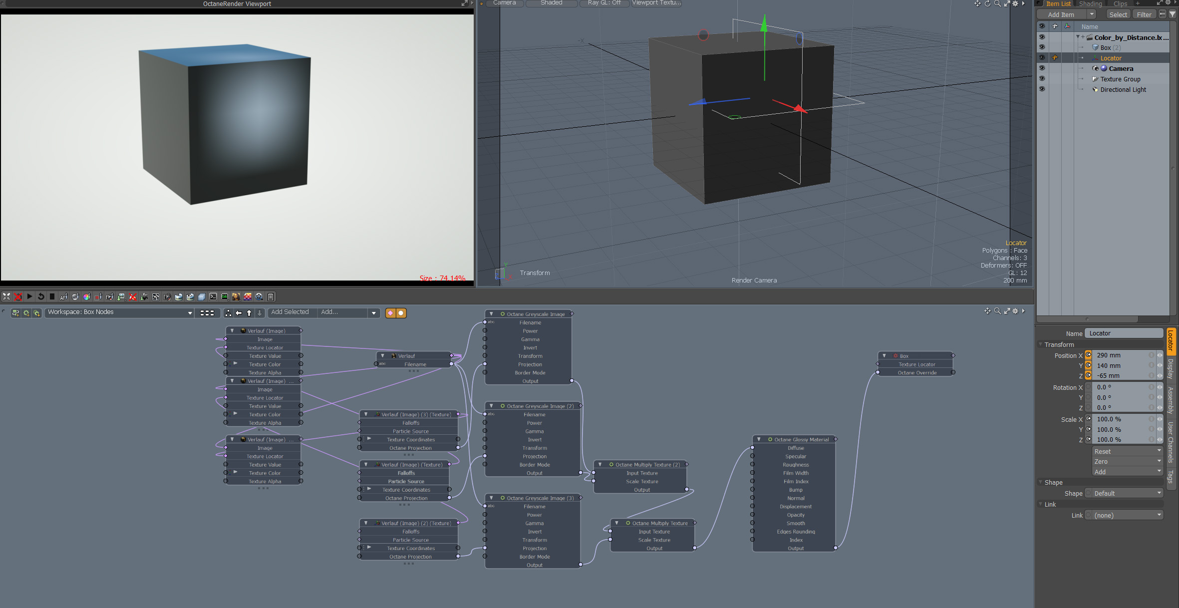
Task: Click the film reel animation icon
Action: [x=259, y=297]
